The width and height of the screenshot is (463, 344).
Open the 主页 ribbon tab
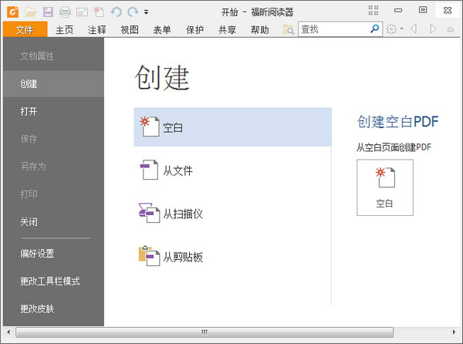pyautogui.click(x=65, y=30)
